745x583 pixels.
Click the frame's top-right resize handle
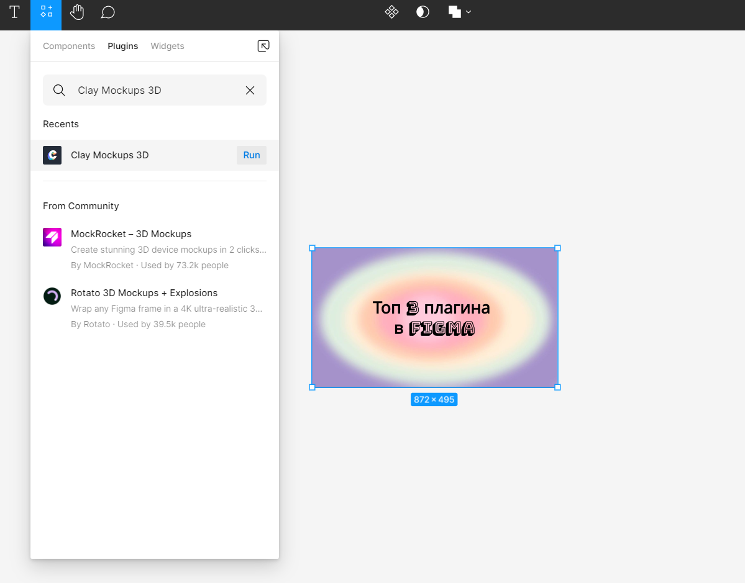558,248
